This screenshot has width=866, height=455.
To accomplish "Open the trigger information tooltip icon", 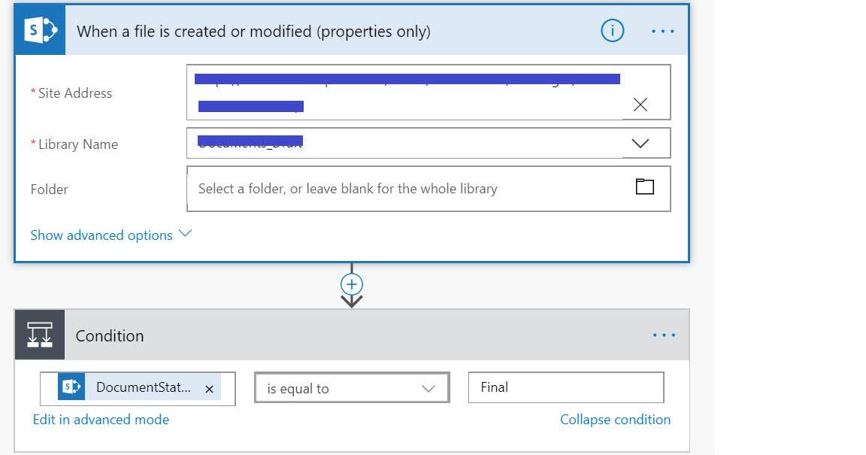I will (613, 31).
